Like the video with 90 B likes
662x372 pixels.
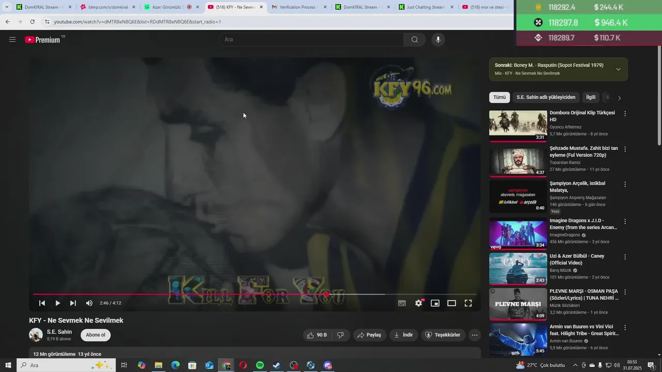[x=317, y=335]
